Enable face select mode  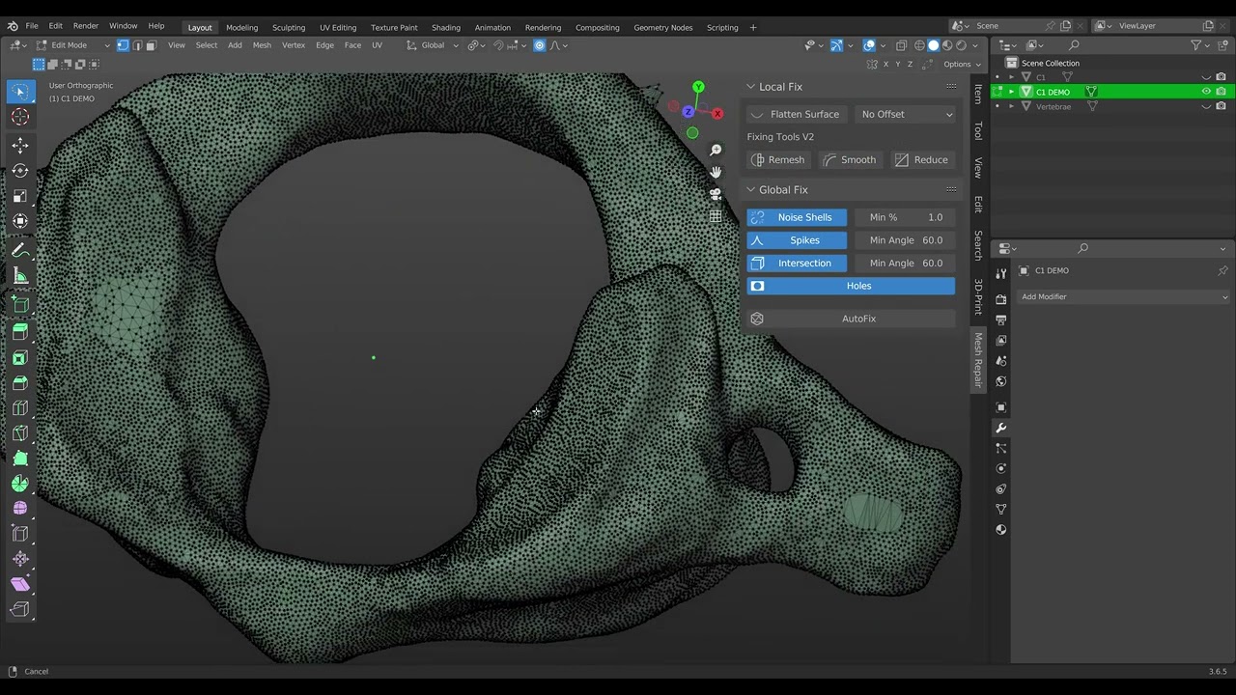click(151, 45)
